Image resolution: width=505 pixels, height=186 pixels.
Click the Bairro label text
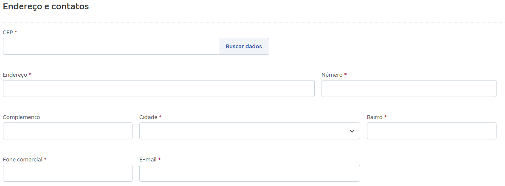pos(375,117)
